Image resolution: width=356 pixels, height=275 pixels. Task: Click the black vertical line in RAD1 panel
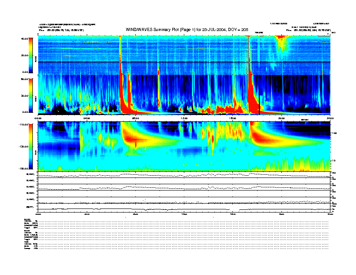pyautogui.click(x=259, y=94)
